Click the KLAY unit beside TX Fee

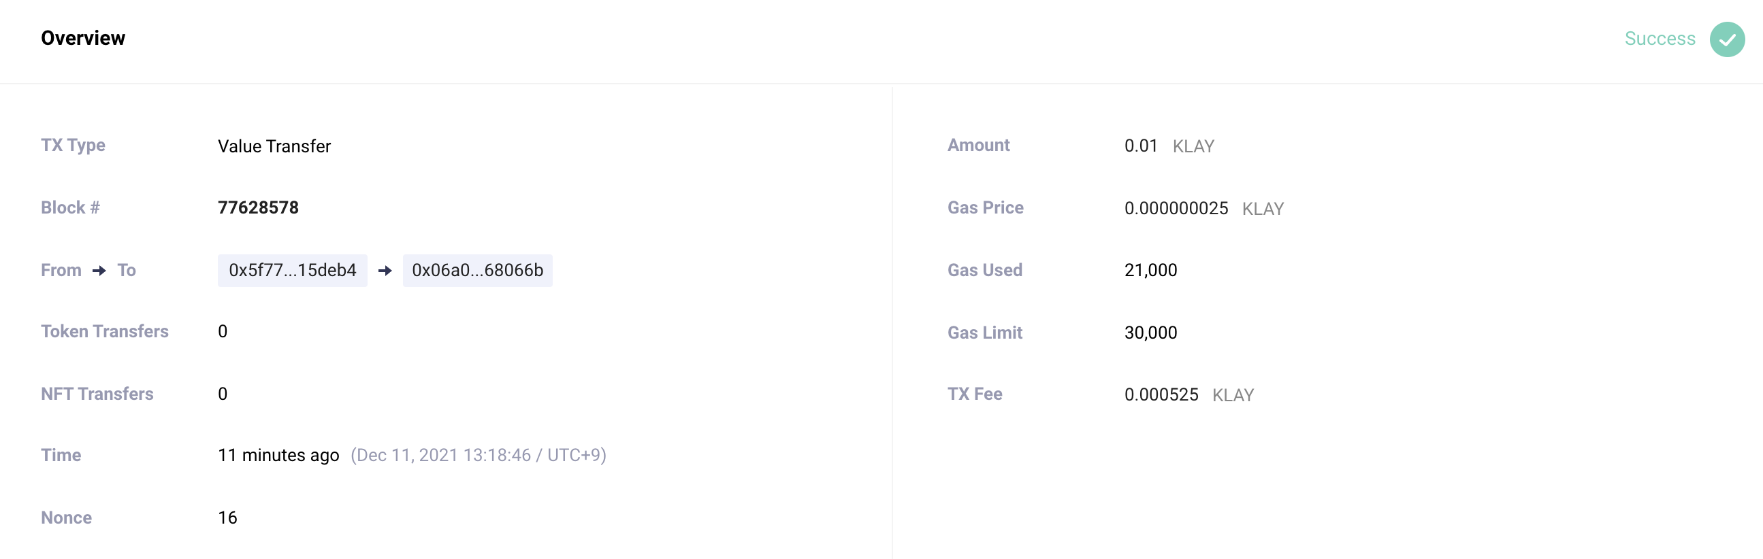coord(1233,396)
